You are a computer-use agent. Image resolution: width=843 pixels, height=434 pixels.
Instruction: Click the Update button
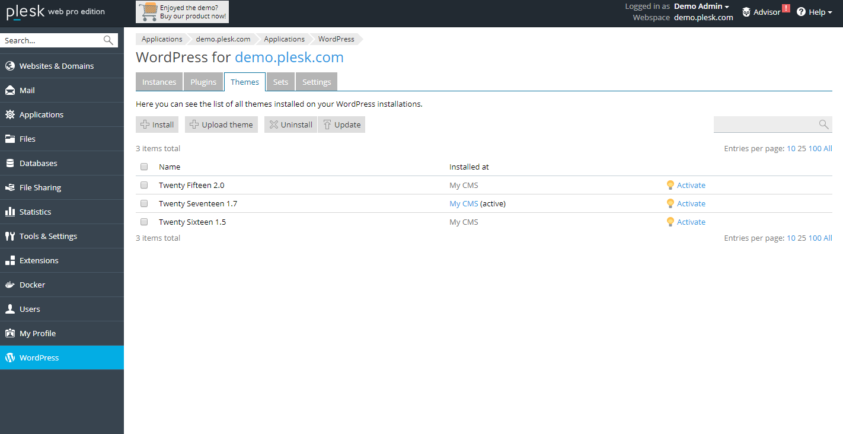(x=341, y=125)
